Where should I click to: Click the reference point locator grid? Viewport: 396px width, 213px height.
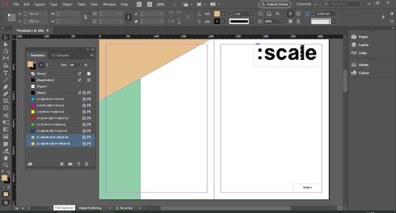[12, 17]
